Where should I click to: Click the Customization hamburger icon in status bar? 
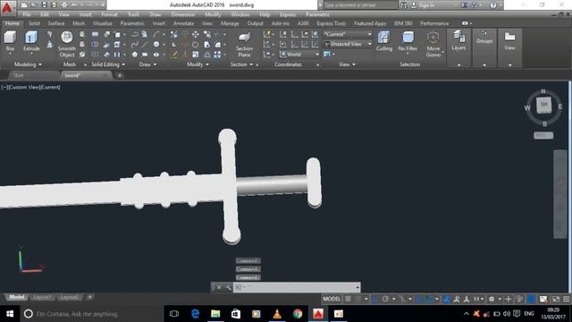(566, 299)
